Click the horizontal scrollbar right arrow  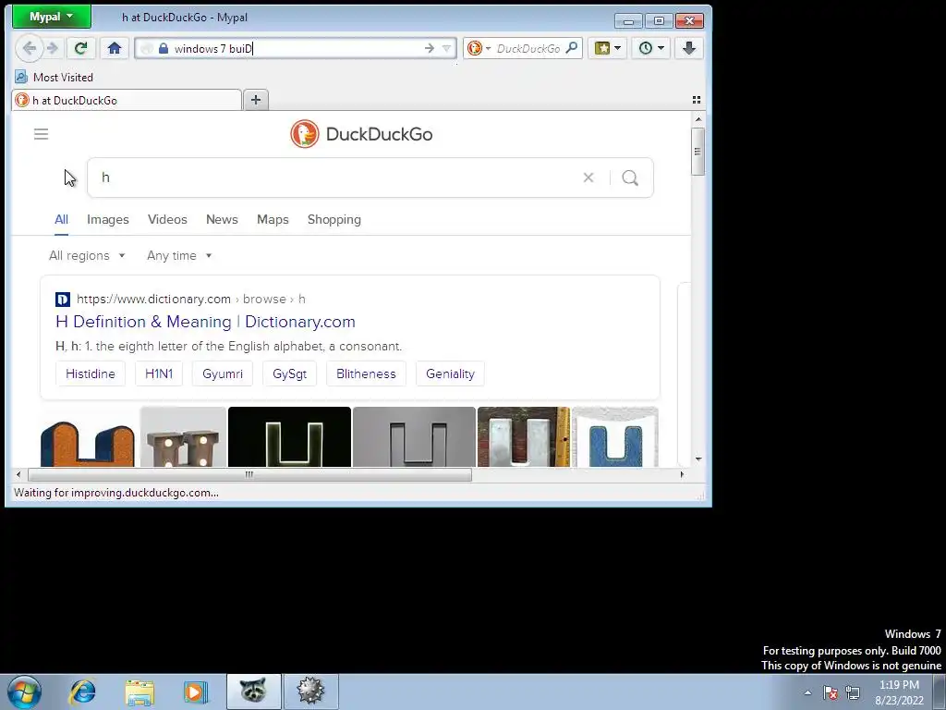[683, 474]
